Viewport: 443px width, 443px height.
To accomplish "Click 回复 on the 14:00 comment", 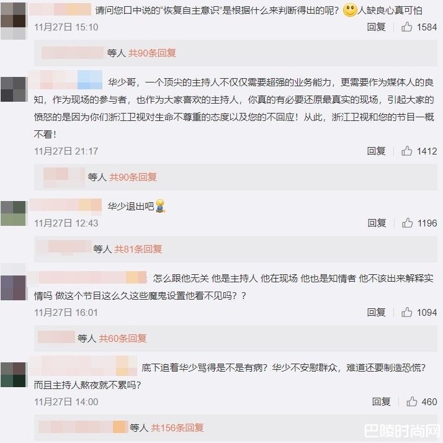I will tap(381, 401).
